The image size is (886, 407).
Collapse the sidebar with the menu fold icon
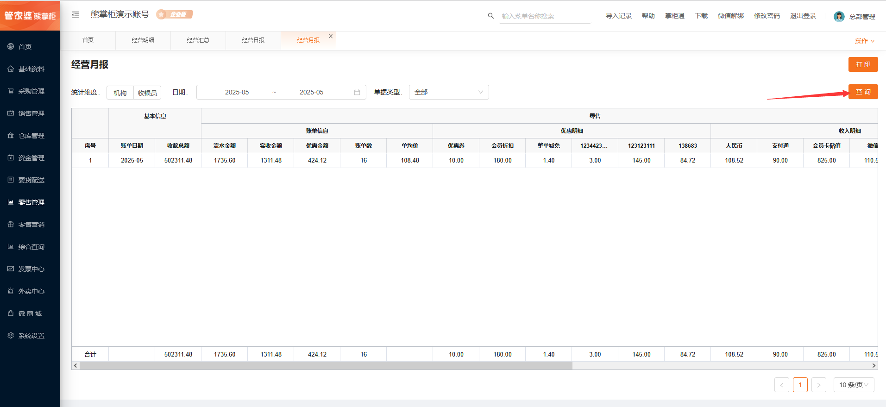(75, 15)
